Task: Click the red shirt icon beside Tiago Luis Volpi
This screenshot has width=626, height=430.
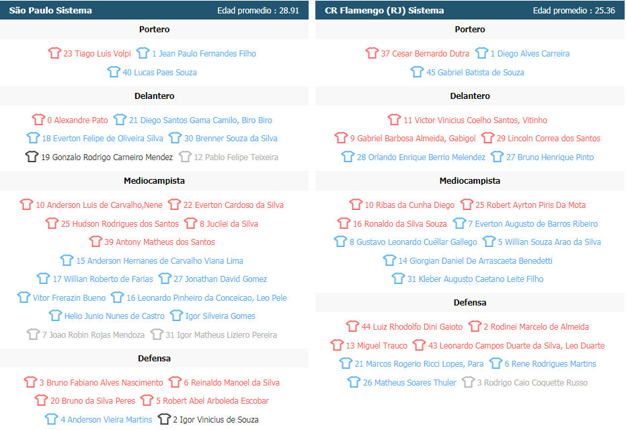Action: click(54, 52)
